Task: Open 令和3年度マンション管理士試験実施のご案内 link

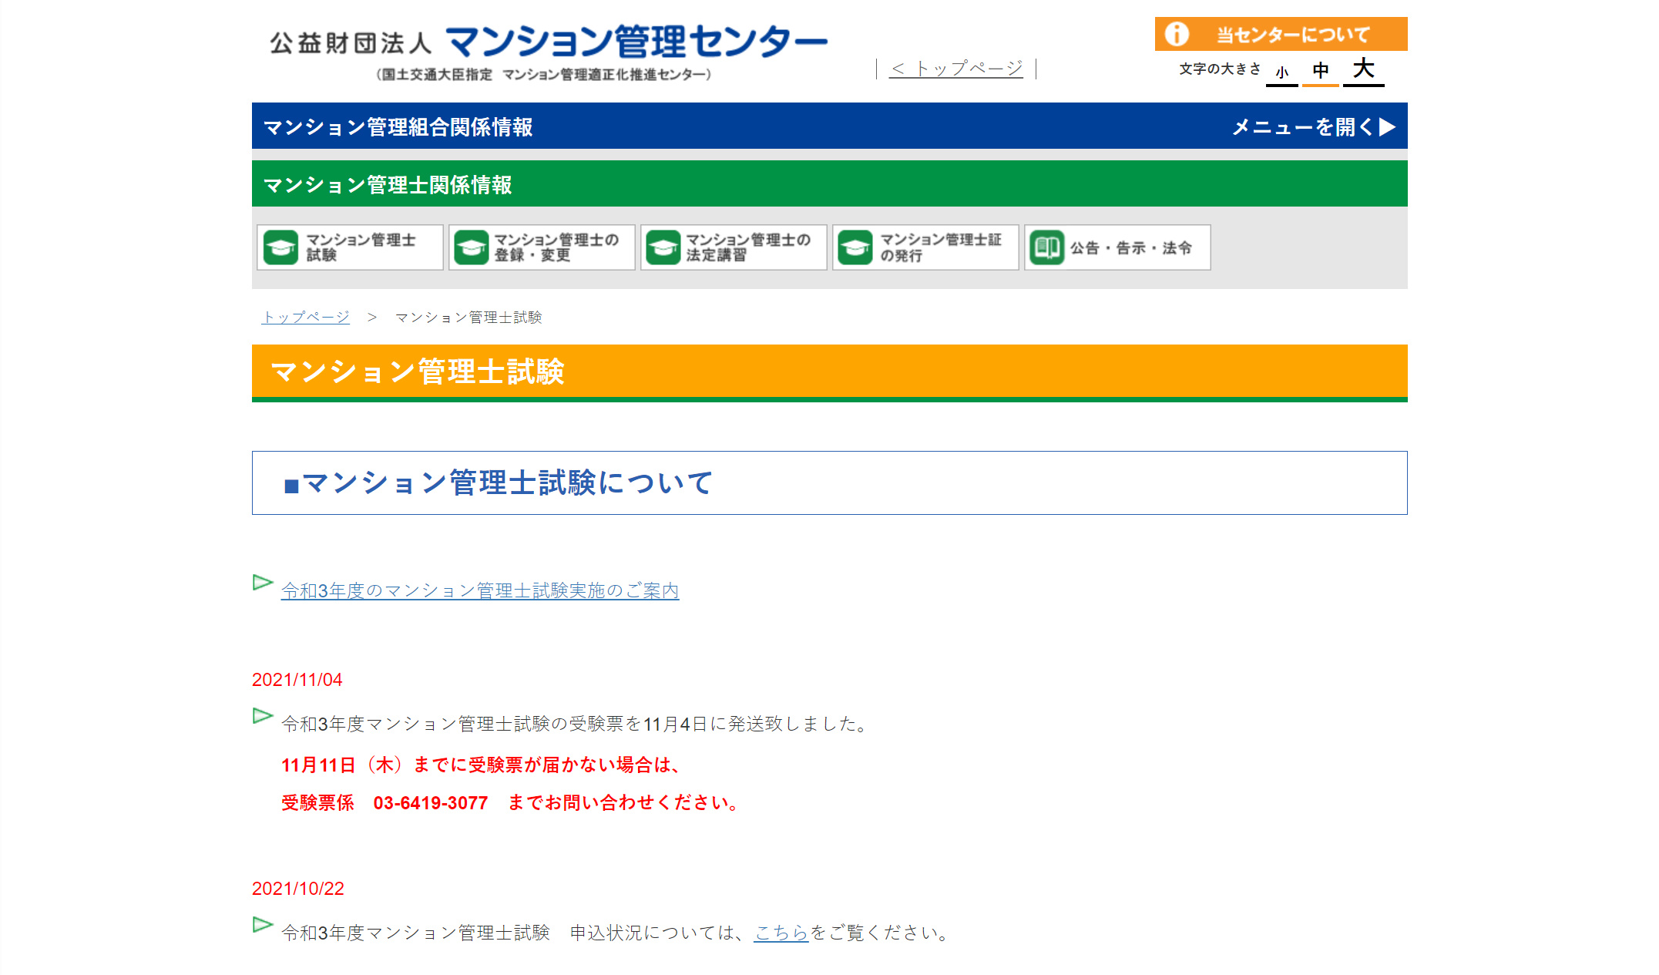Action: click(x=479, y=590)
